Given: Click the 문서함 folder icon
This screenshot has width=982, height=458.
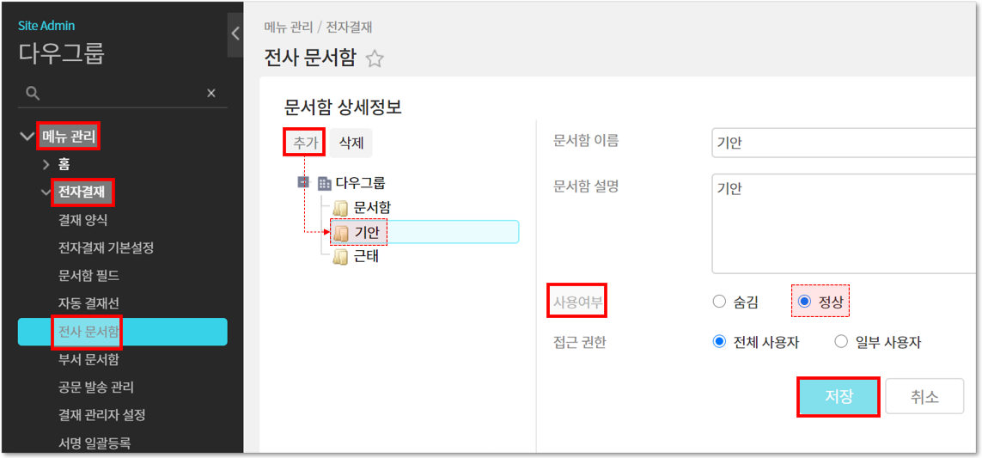Looking at the screenshot, I should 341,208.
